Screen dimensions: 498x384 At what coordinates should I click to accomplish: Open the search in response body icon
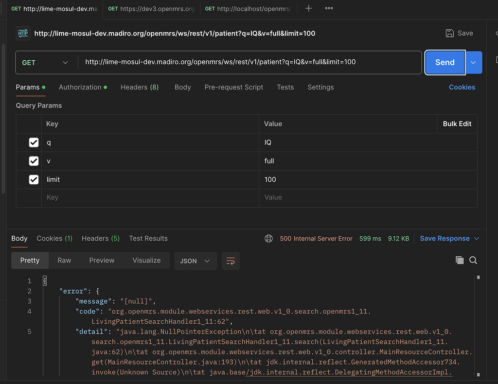473,260
